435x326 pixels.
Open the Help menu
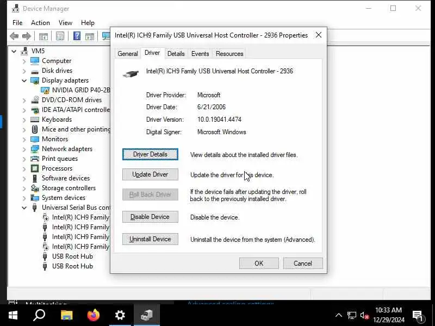click(88, 23)
